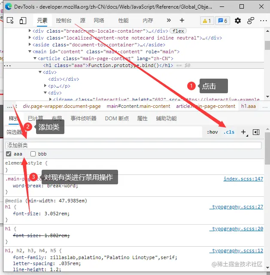Screen dimensions: 270x275
Task: Toggle device emulation icon
Action: point(23,21)
